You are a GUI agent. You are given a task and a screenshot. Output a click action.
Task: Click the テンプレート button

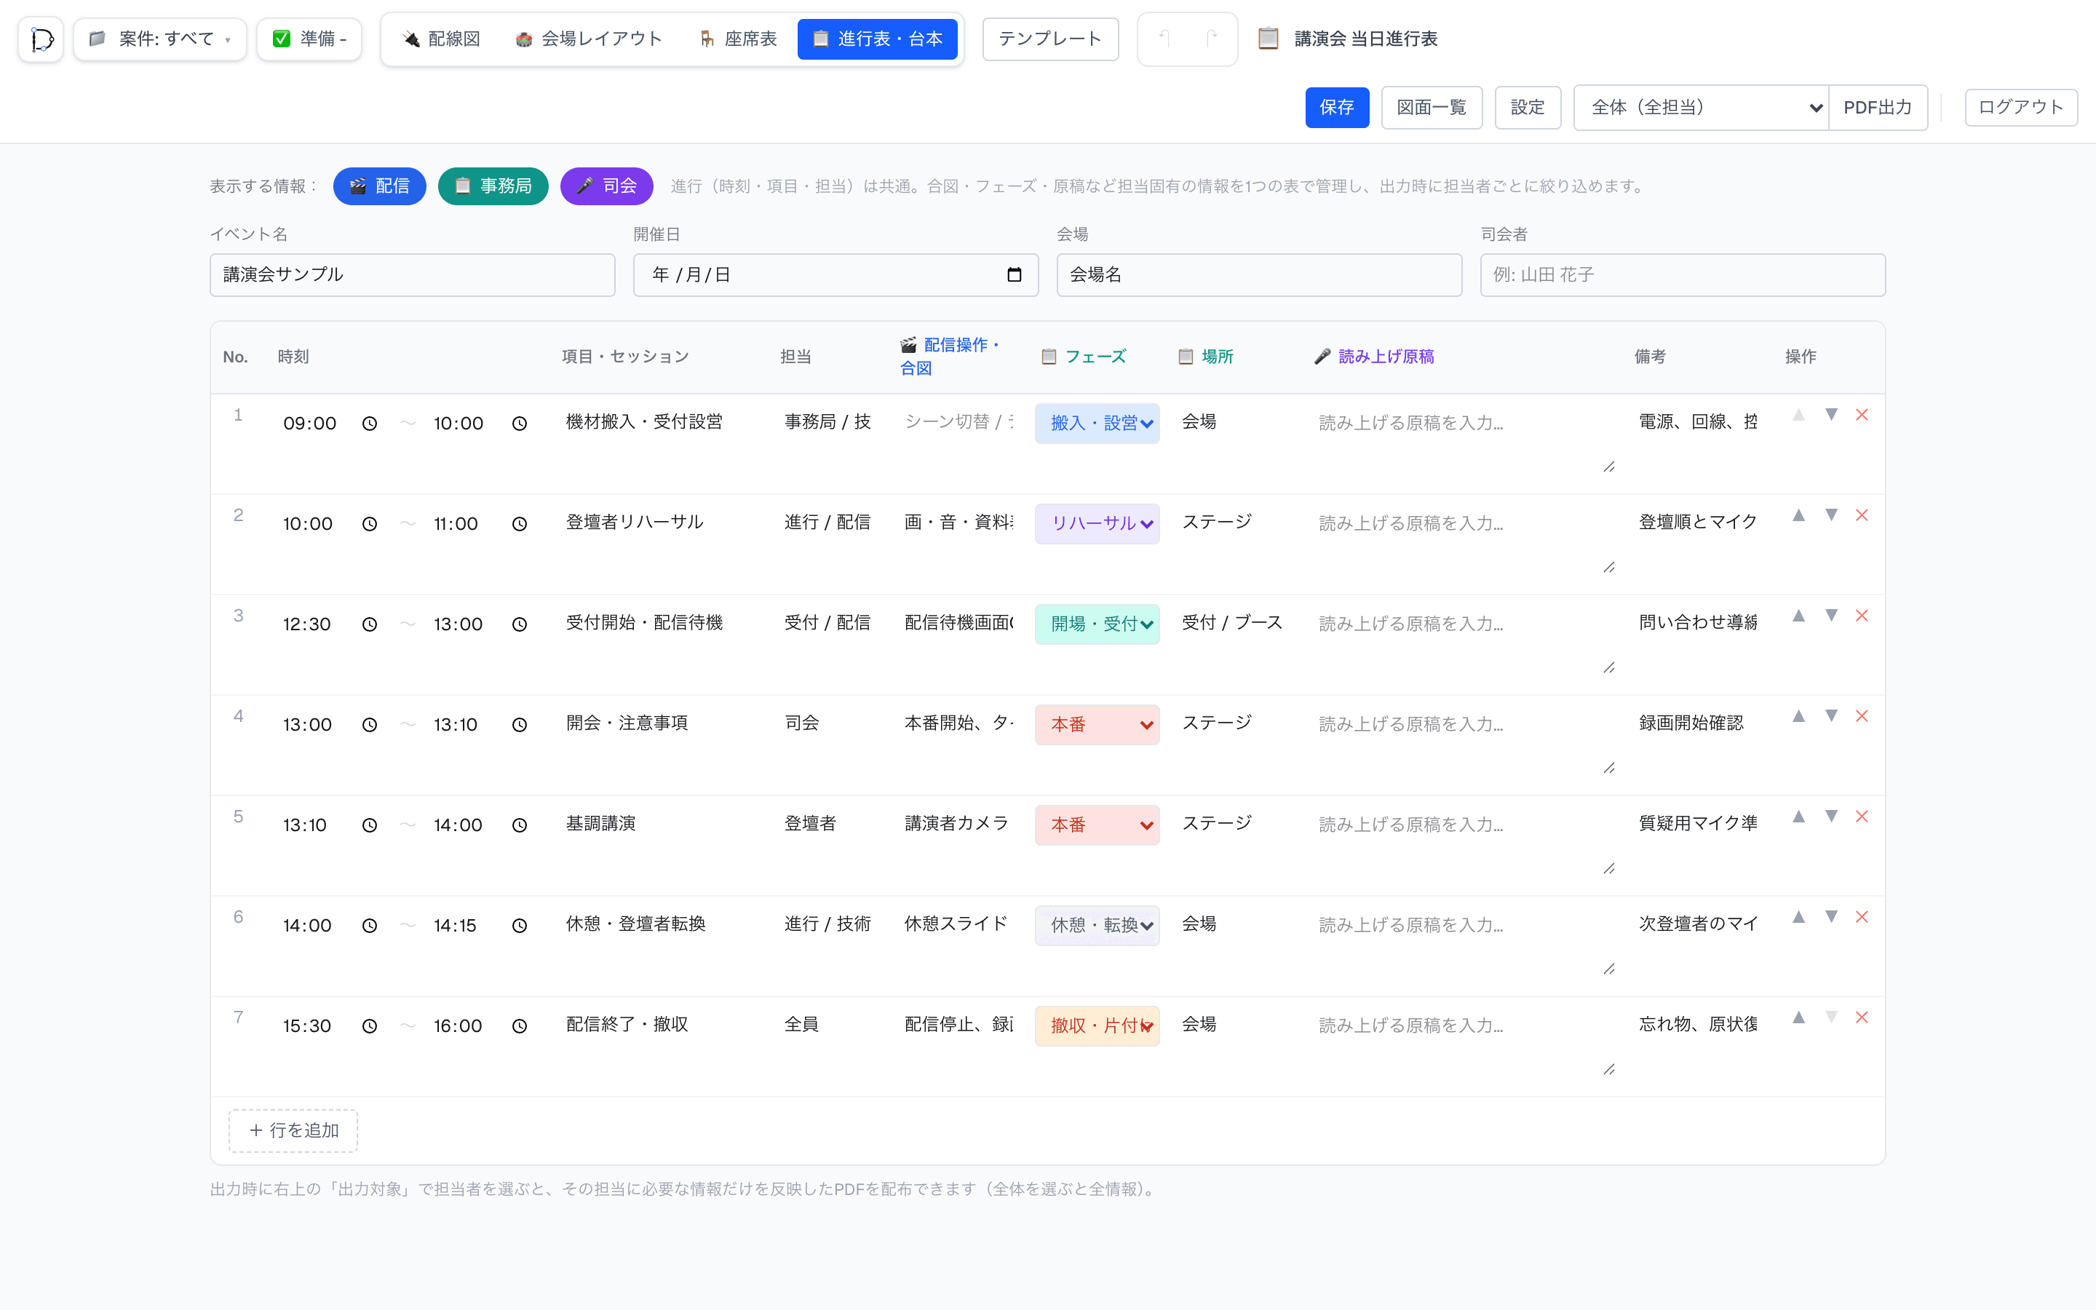coord(1049,39)
